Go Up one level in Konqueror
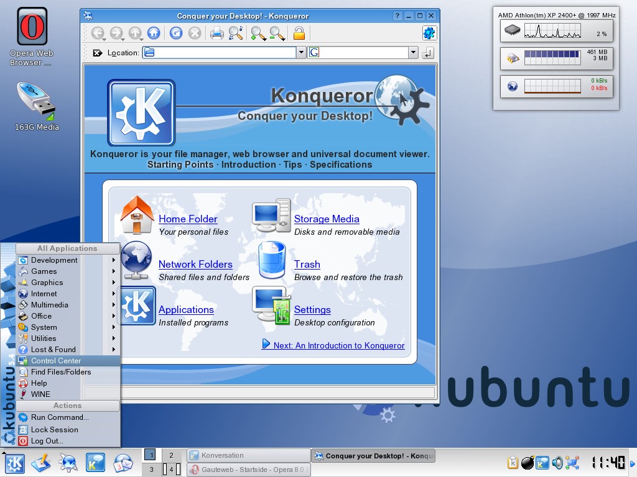This screenshot has height=477, width=637. 135,33
